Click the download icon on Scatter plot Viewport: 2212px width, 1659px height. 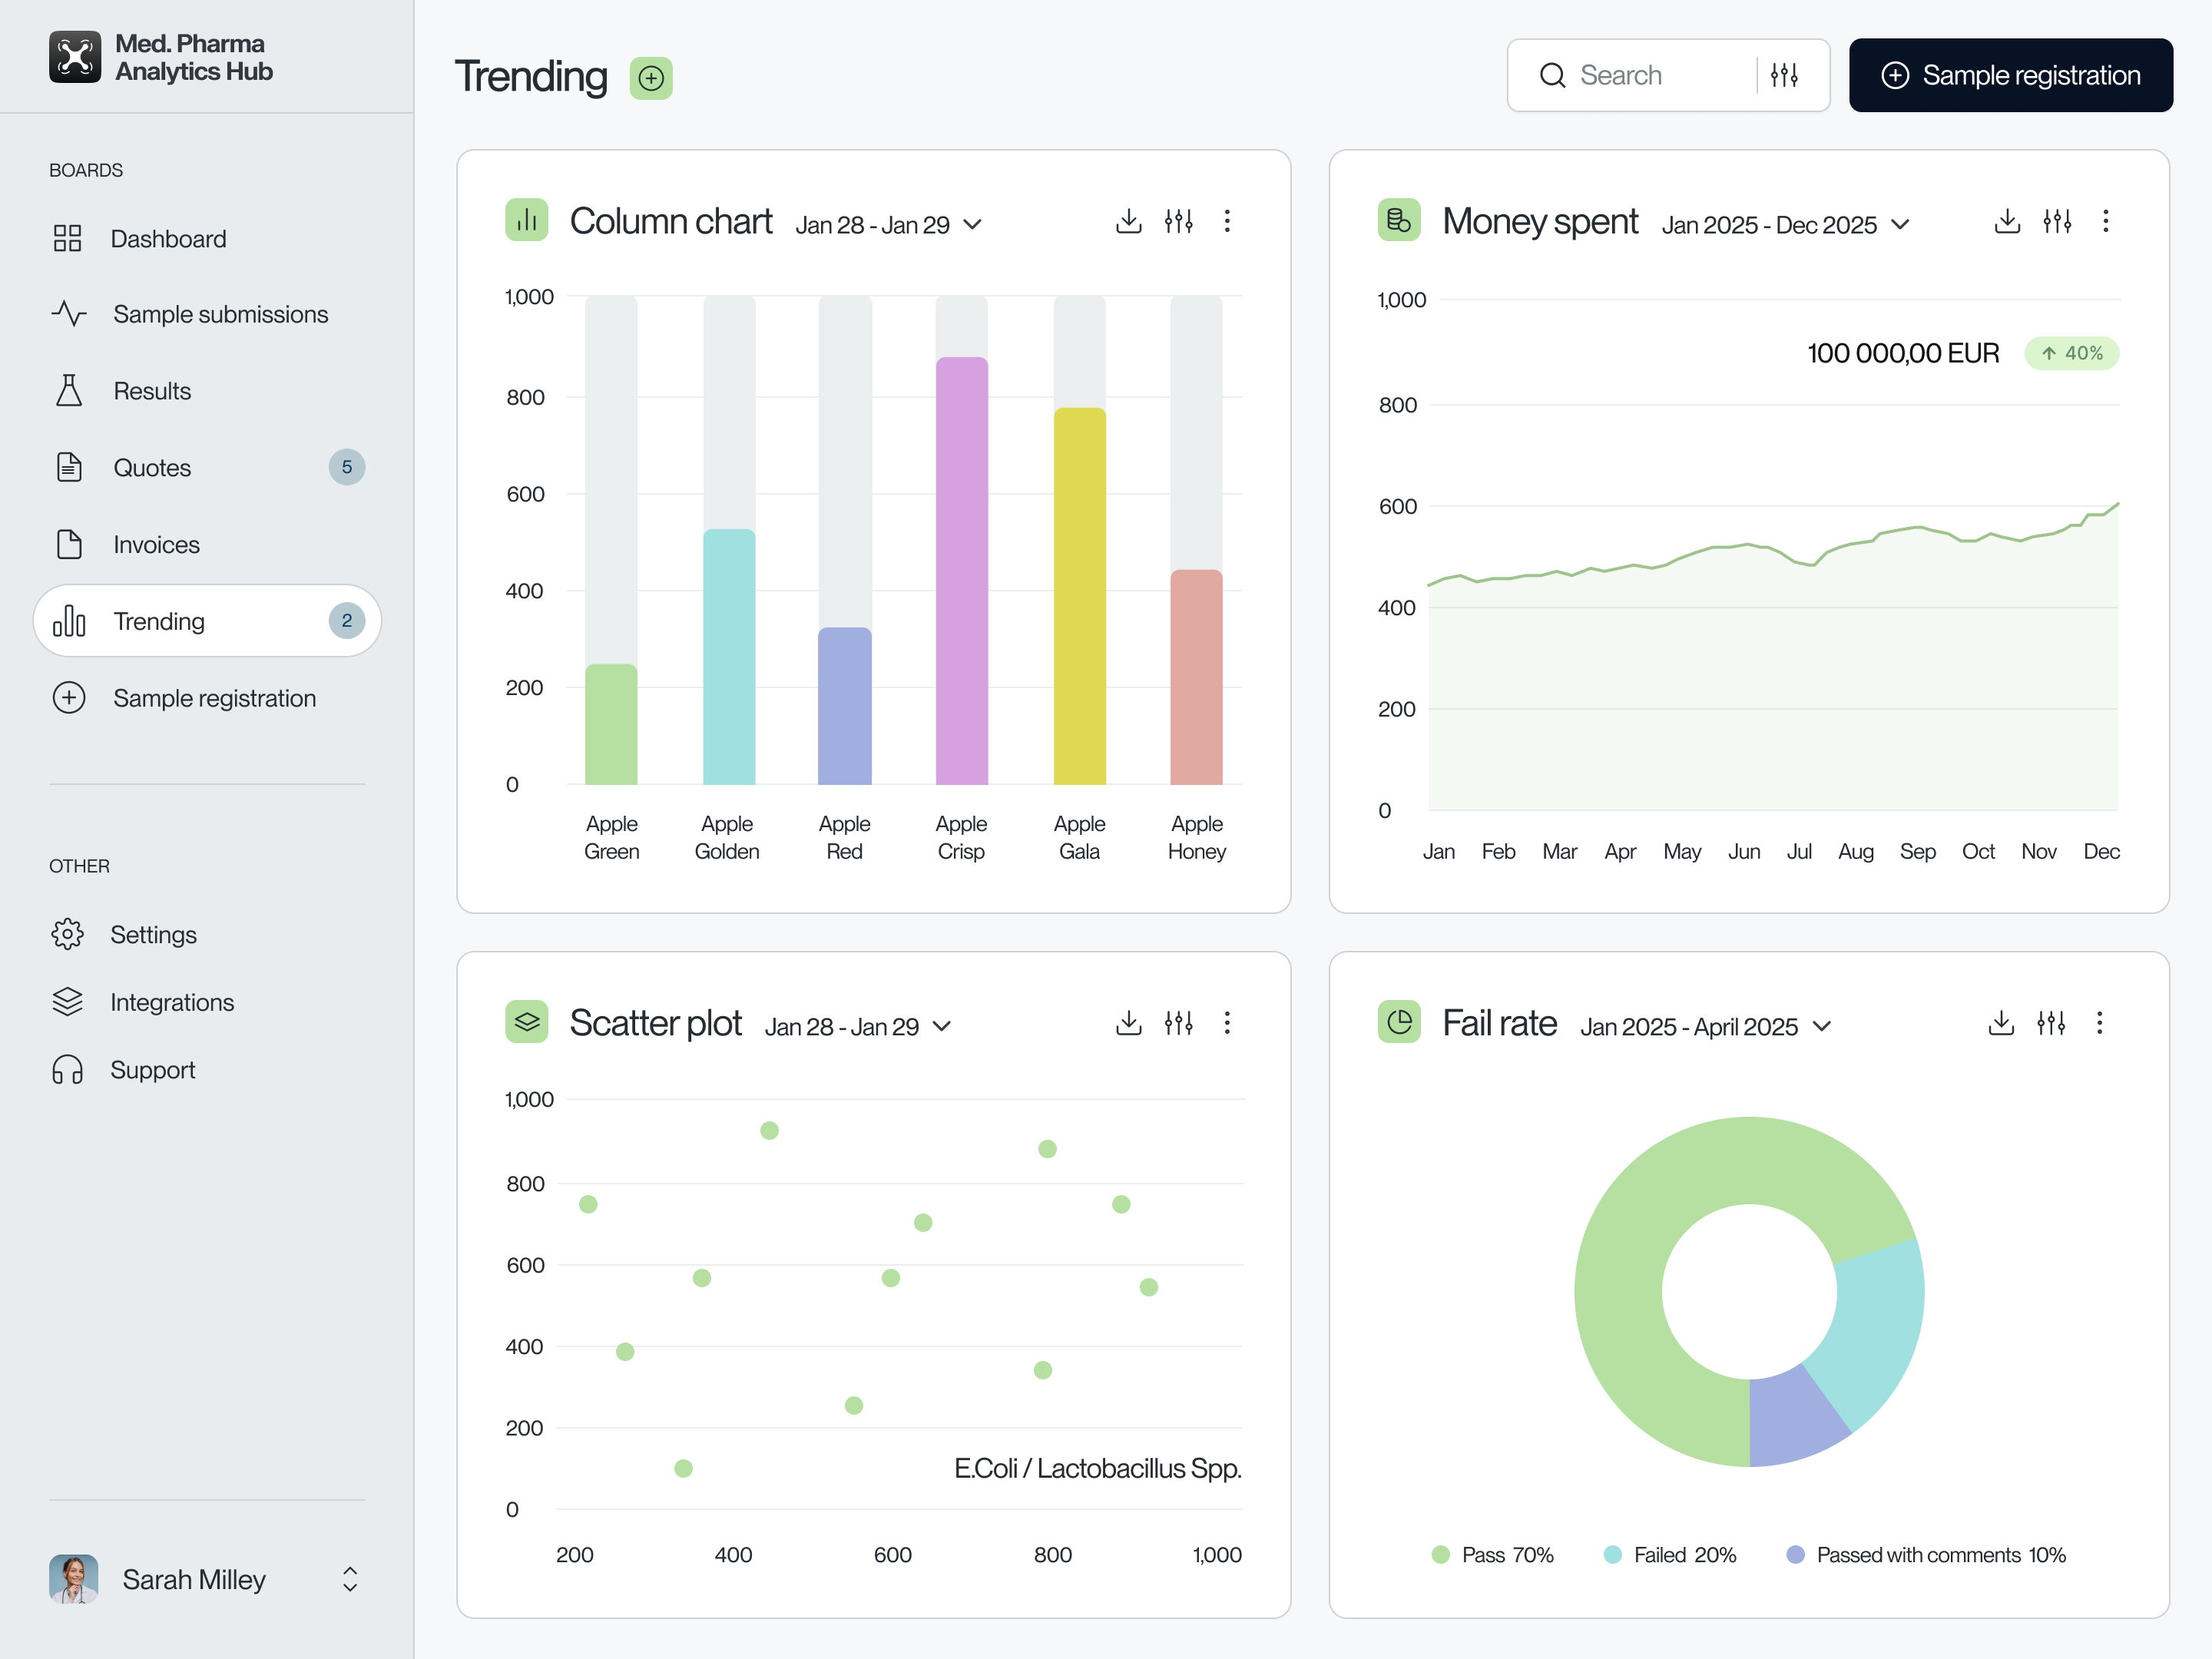[1129, 1023]
